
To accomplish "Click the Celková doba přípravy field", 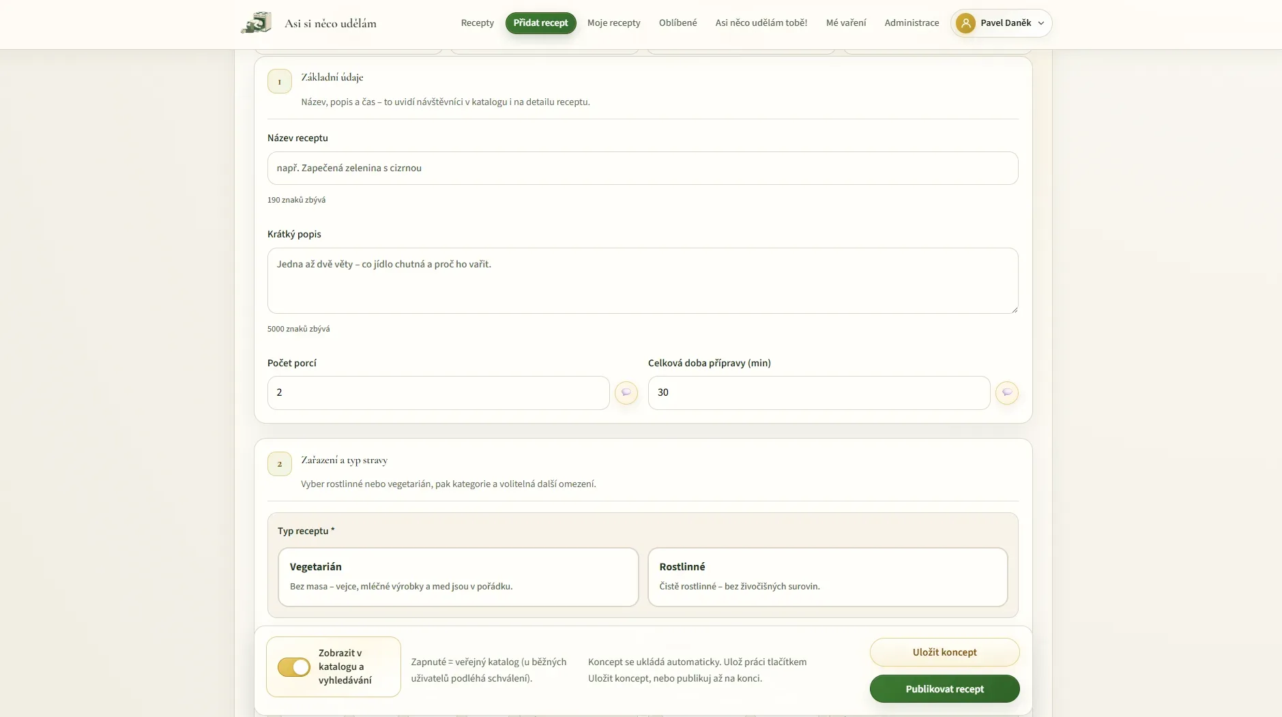I will tap(819, 393).
